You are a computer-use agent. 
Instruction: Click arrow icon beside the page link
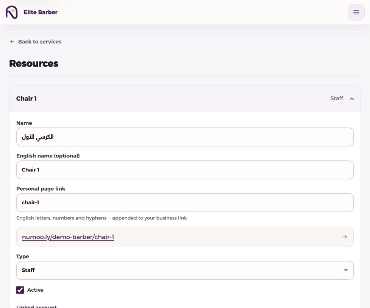tap(345, 237)
